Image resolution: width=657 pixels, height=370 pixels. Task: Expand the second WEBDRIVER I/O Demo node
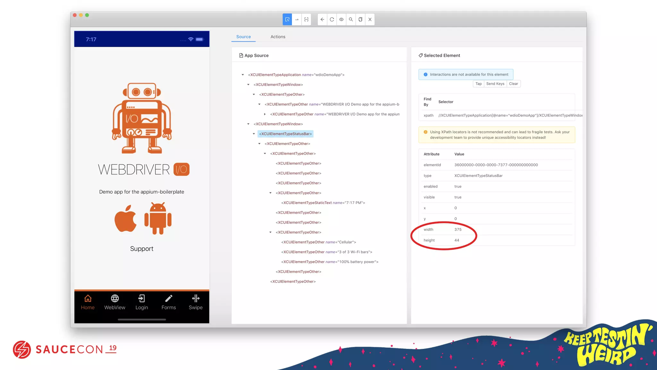click(265, 114)
